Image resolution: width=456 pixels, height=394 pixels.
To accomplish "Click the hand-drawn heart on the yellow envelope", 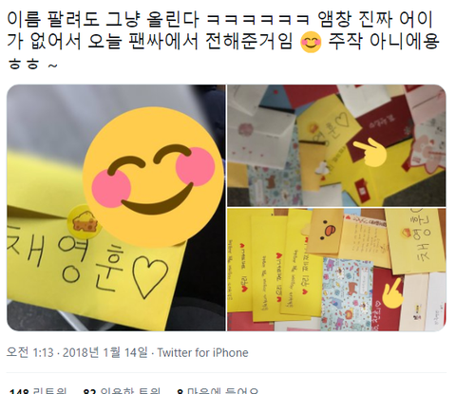I will coord(150,278).
